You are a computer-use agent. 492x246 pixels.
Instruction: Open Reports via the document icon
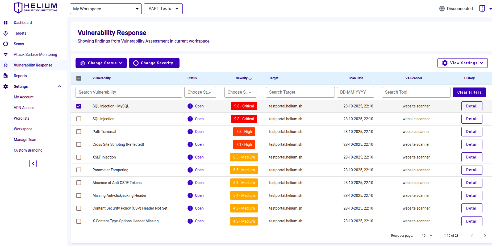[6, 76]
